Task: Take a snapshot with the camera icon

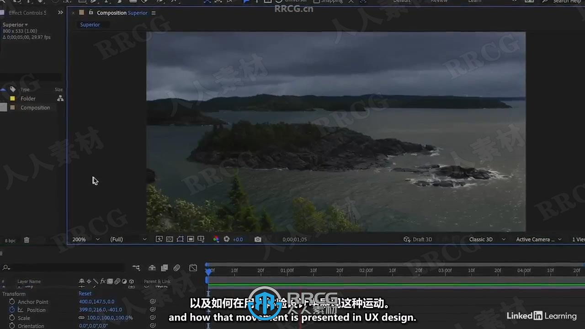Action: click(258, 239)
